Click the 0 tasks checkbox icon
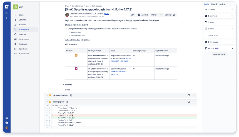 [206, 29]
